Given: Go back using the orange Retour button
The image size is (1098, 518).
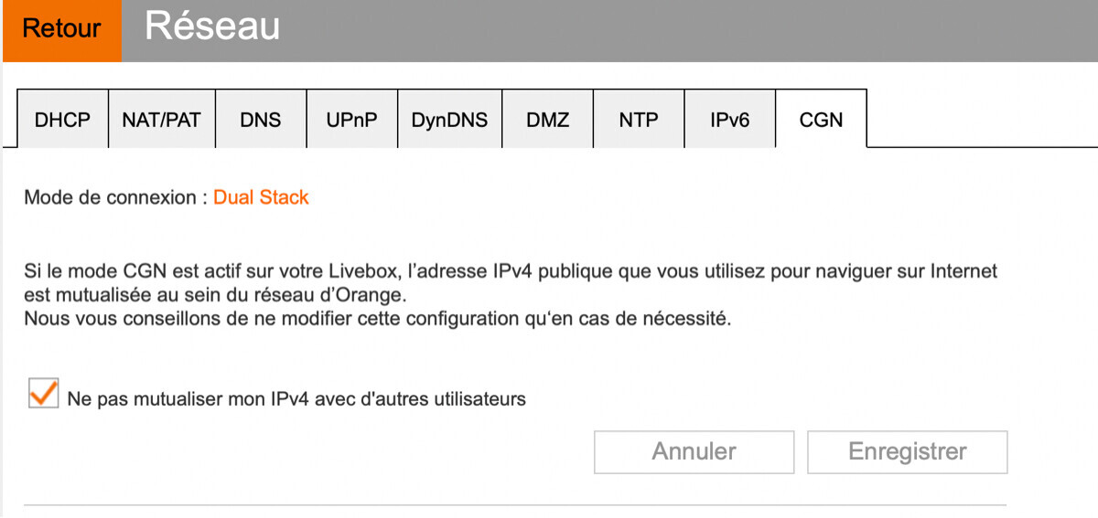Looking at the screenshot, I should tap(61, 29).
